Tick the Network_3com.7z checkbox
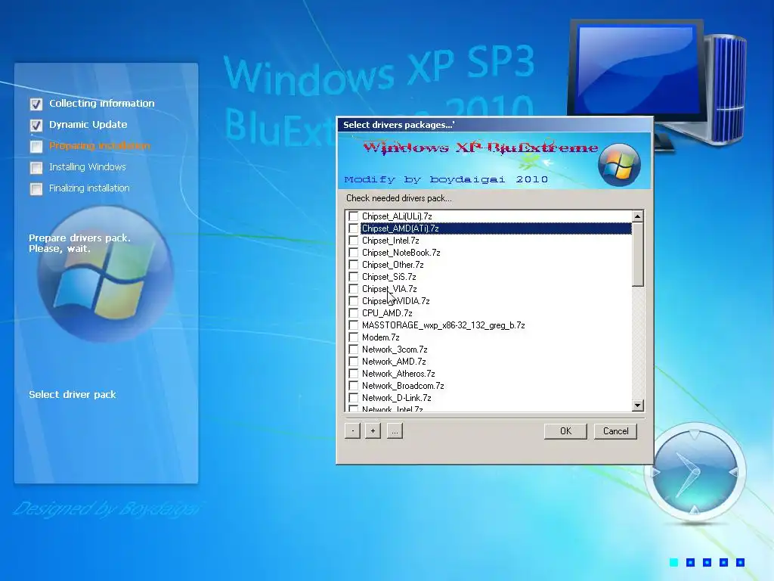This screenshot has width=774, height=581. click(x=354, y=350)
